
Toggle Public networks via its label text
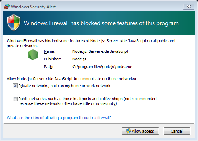coord(87,101)
